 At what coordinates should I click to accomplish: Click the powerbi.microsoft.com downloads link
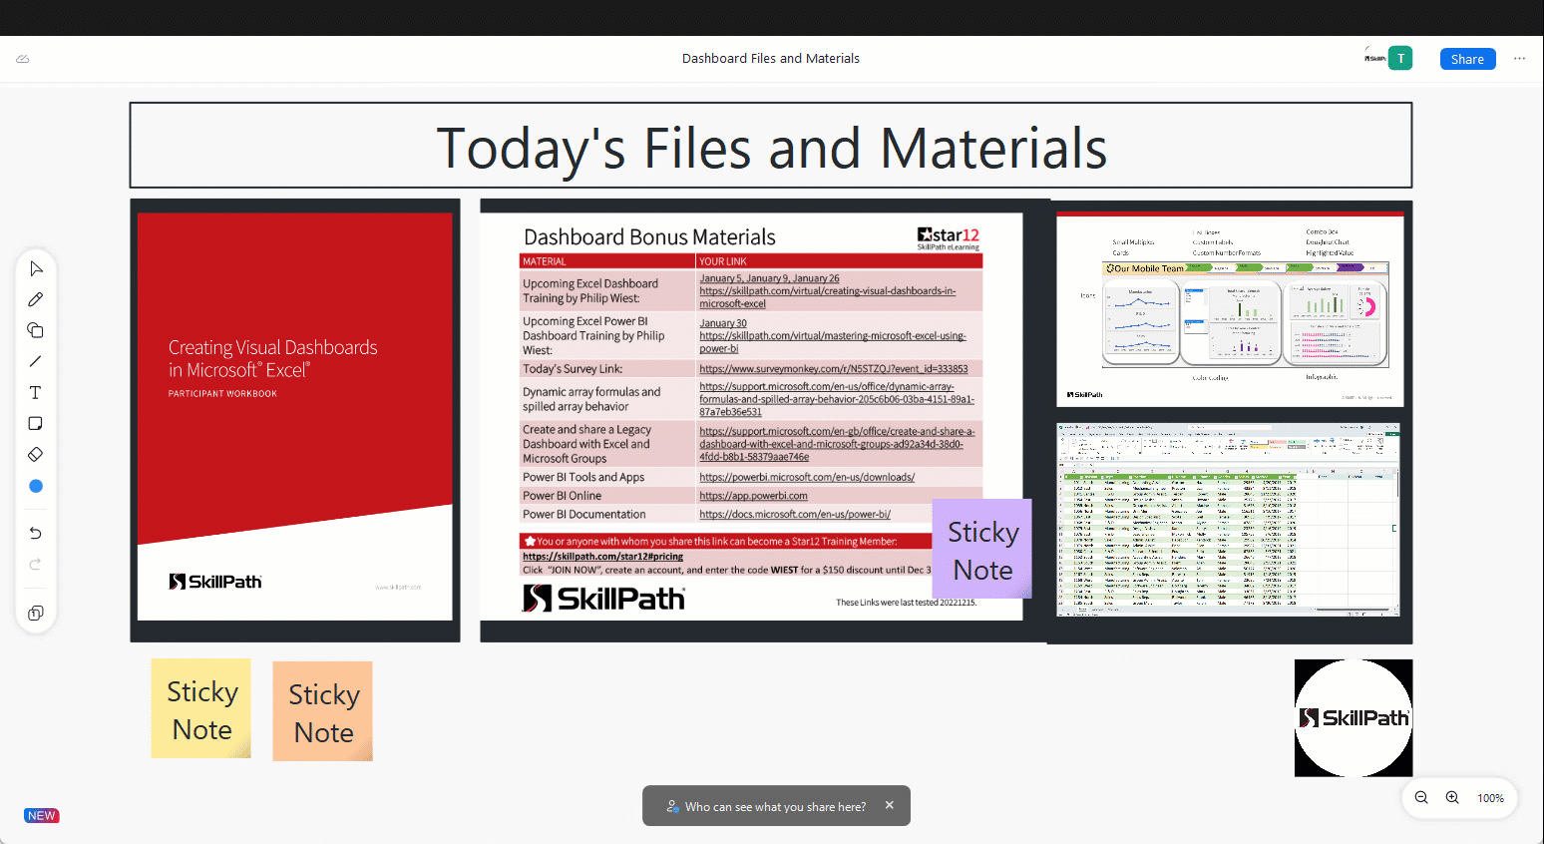tap(807, 478)
